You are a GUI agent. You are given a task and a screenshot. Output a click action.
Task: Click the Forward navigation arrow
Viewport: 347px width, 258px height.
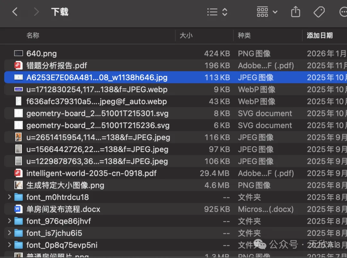[x=36, y=12]
